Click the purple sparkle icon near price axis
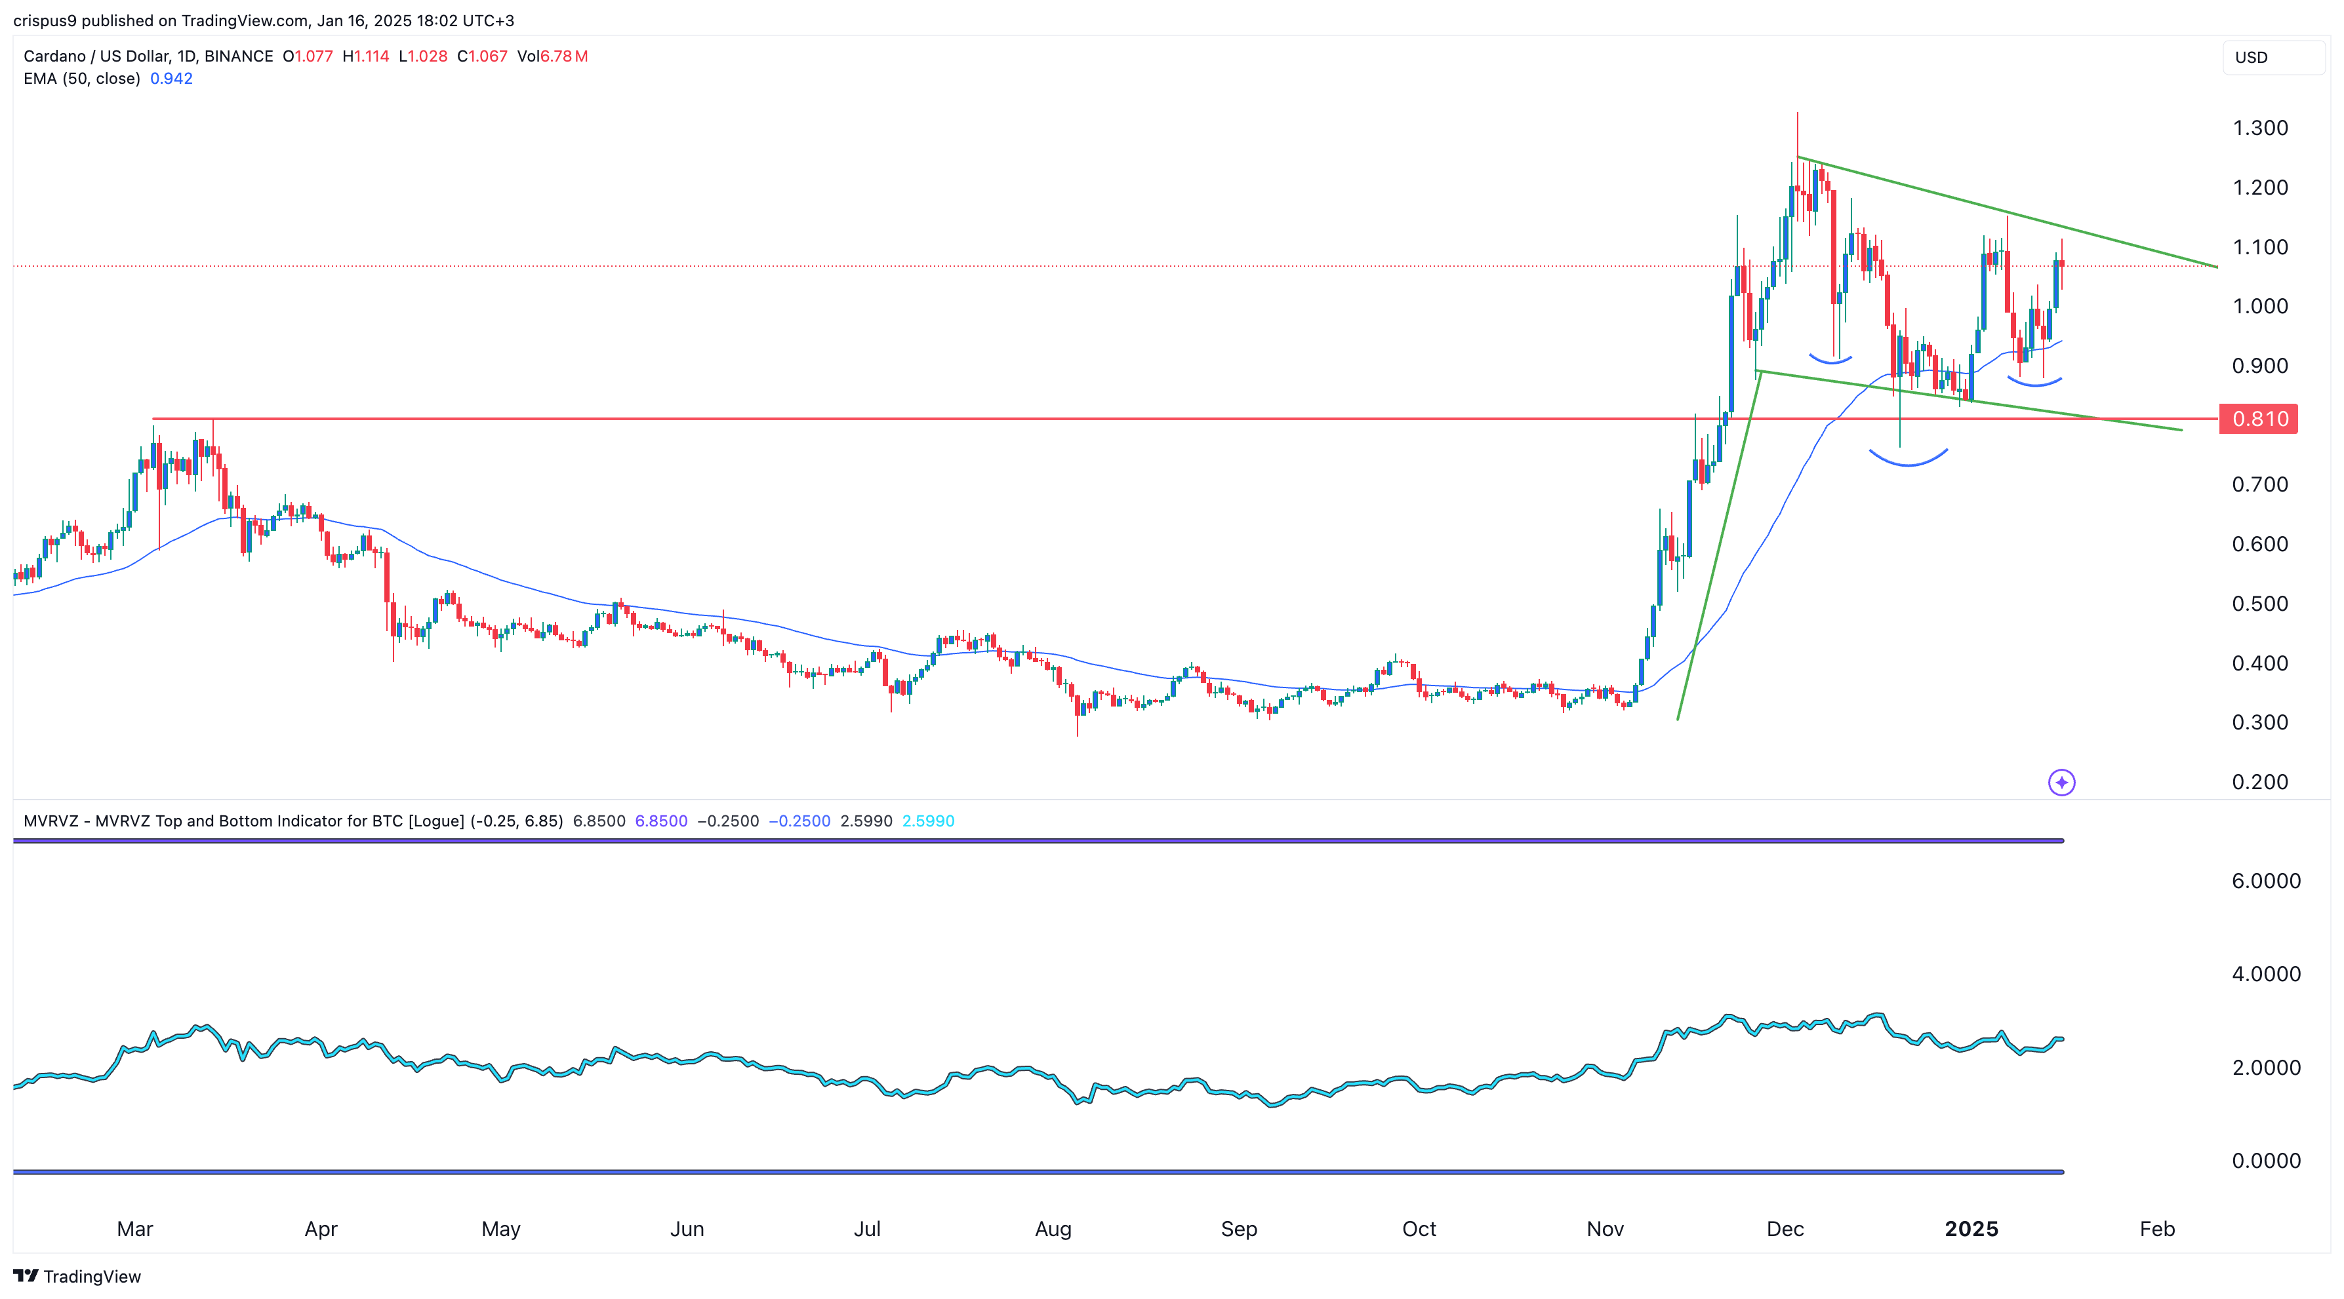The width and height of the screenshot is (2344, 1299). (2061, 782)
